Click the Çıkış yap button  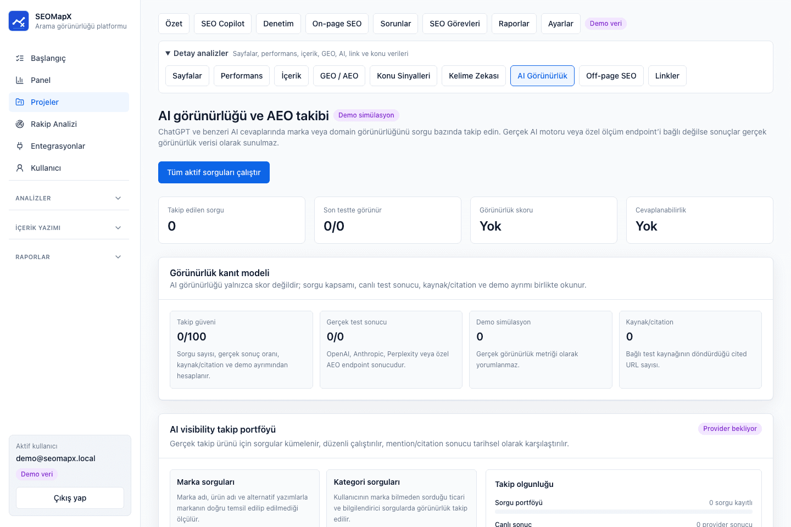coord(70,498)
